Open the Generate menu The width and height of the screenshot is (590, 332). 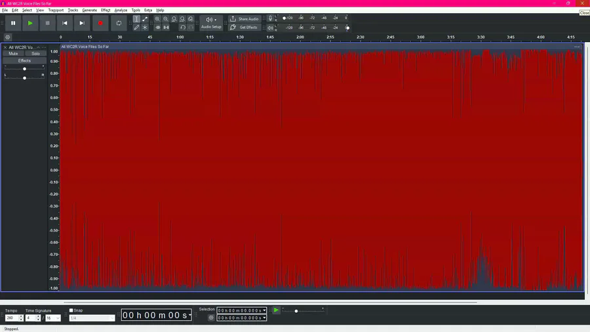(x=90, y=10)
